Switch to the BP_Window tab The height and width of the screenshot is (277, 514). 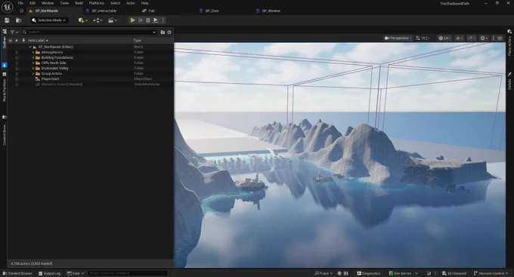pyautogui.click(x=271, y=11)
